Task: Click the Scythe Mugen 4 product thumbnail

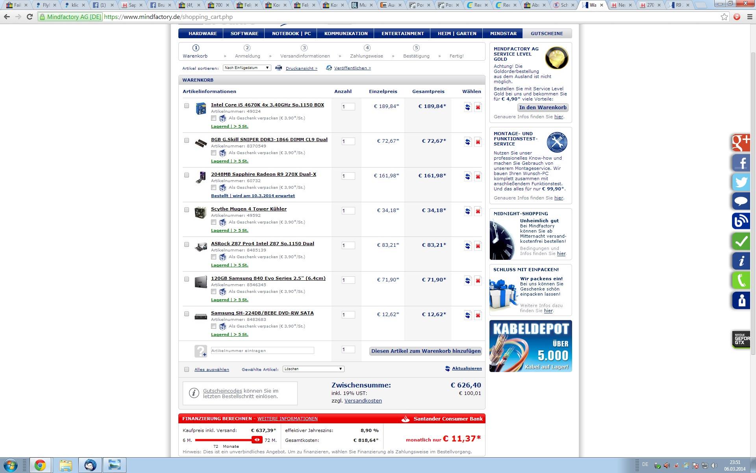Action: [200, 212]
